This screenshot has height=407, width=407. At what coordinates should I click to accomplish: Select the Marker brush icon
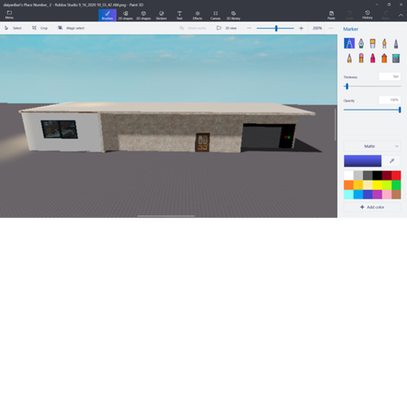pos(349,43)
